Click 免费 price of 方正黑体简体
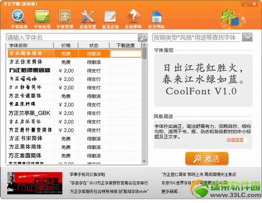262x203 pixels. (66, 147)
